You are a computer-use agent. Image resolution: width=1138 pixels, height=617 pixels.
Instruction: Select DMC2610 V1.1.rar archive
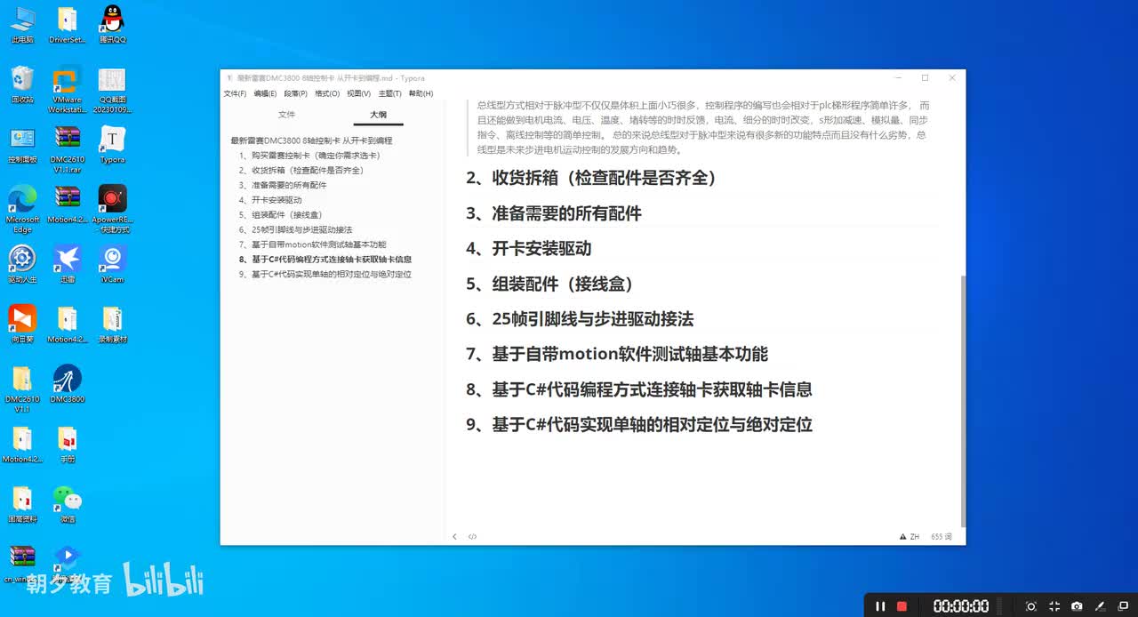pyautogui.click(x=68, y=150)
